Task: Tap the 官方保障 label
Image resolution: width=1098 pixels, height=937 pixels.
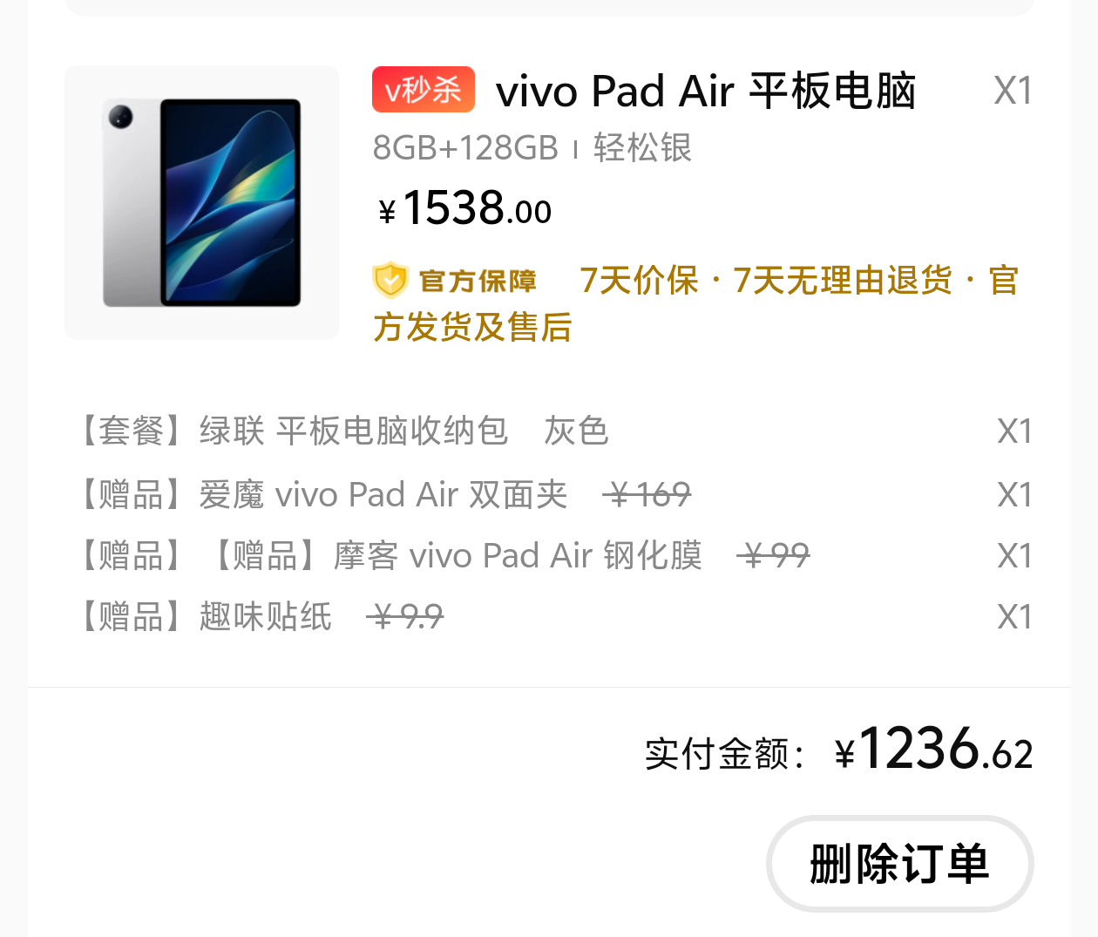Action: [478, 281]
